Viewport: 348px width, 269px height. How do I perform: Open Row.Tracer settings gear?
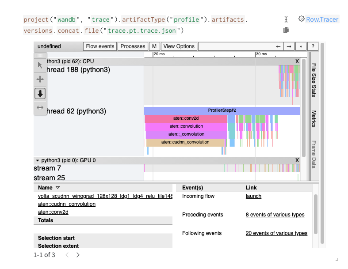click(x=302, y=19)
